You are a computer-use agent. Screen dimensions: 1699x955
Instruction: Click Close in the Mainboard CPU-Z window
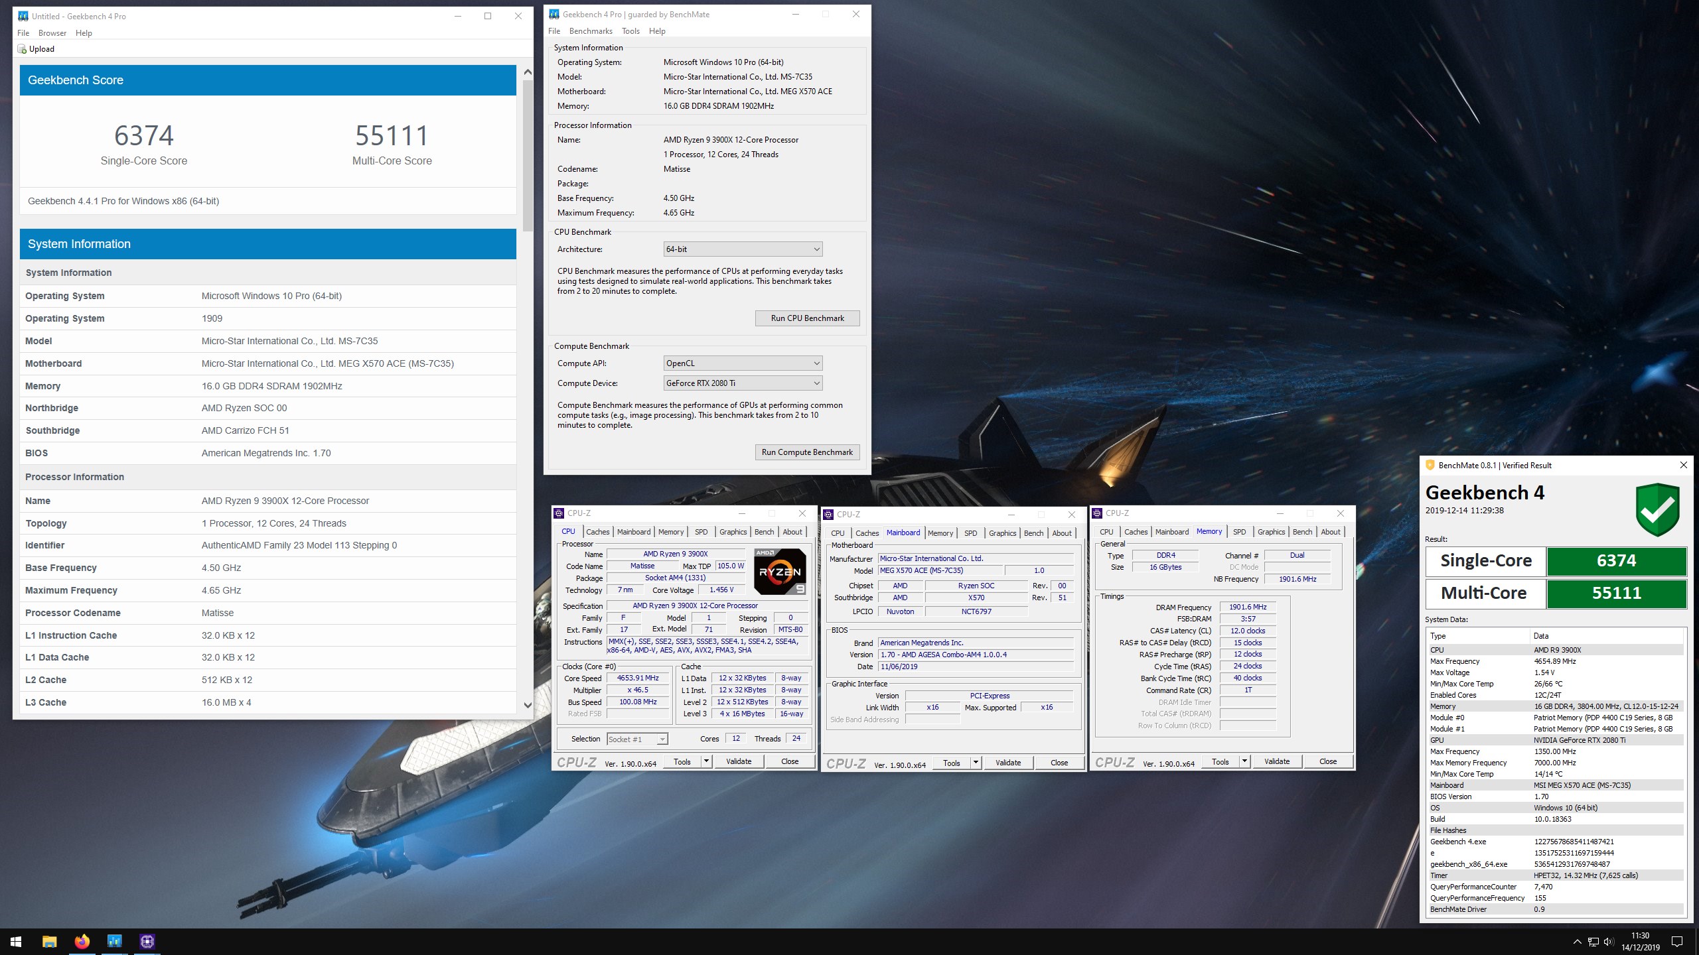(x=1059, y=763)
